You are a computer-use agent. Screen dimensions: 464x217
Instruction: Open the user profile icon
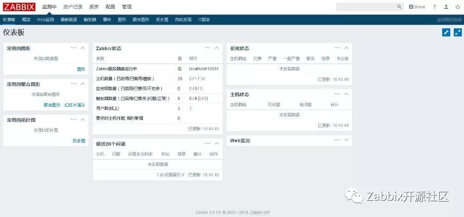click(x=446, y=7)
